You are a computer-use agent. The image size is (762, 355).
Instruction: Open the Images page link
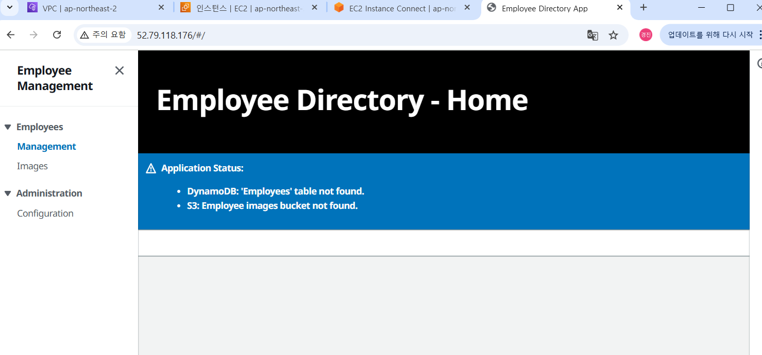point(32,166)
